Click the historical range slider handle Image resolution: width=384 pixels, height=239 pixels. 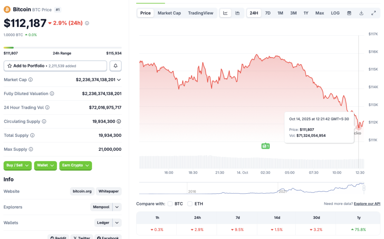[x=364, y=188]
